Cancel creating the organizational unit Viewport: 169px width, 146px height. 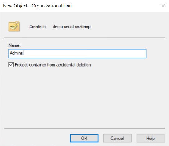pos(117,138)
